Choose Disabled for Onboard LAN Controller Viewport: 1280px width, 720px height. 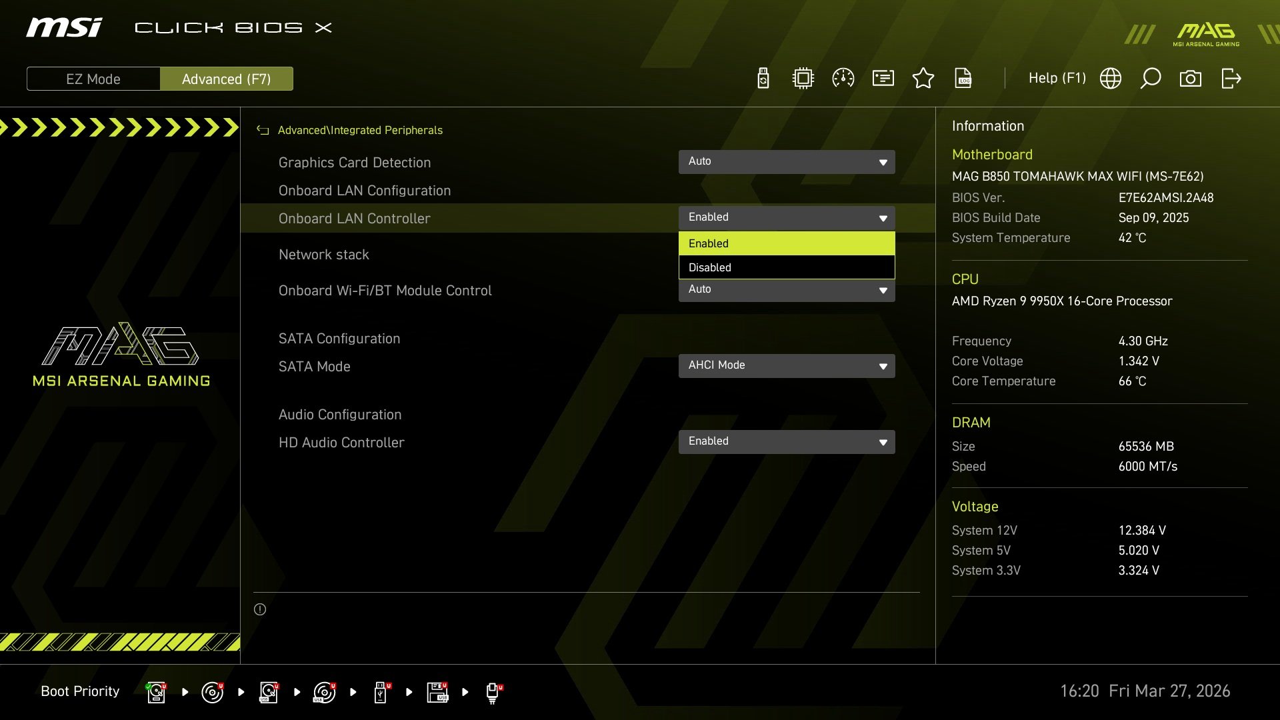[x=787, y=267]
